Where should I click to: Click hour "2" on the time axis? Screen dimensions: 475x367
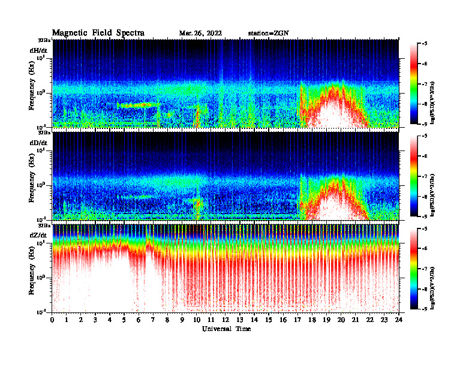81,320
